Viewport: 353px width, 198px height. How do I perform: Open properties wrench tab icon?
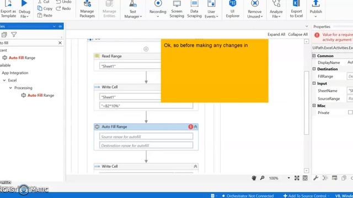pos(315,178)
